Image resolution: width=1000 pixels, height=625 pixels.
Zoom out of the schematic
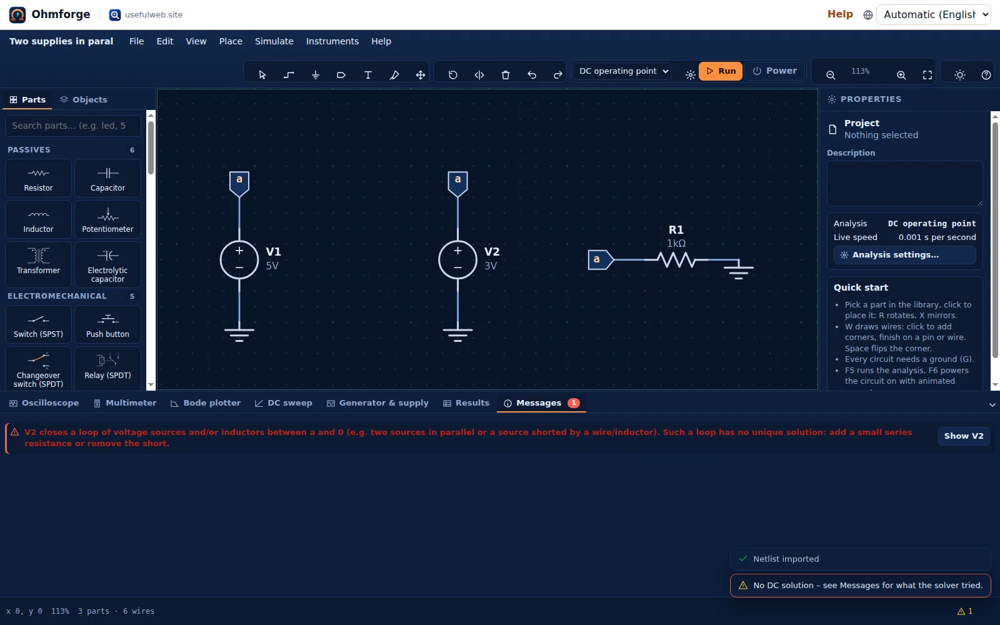pos(831,75)
